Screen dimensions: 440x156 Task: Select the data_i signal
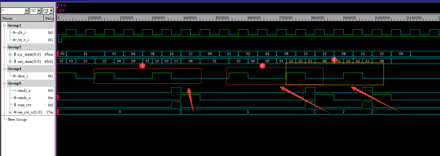[x=23, y=76]
